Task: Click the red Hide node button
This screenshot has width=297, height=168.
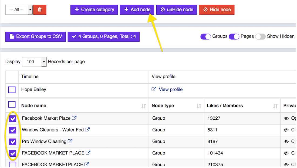Action: point(217,10)
